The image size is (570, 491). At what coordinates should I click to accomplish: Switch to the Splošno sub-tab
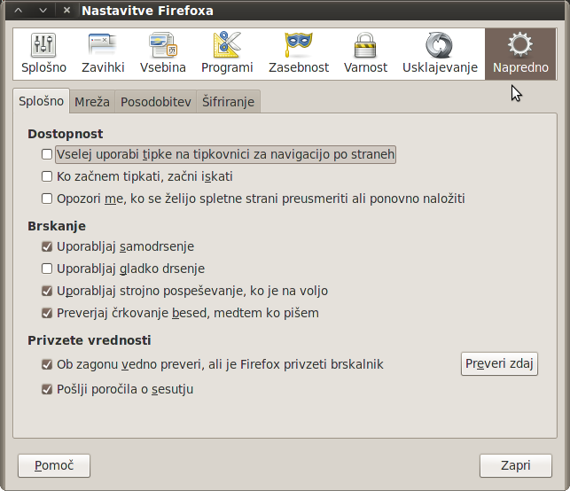(41, 101)
